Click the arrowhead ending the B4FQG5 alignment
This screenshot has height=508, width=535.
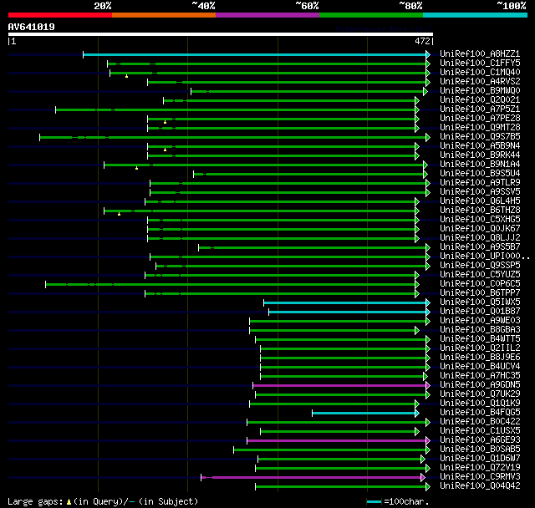coord(417,414)
